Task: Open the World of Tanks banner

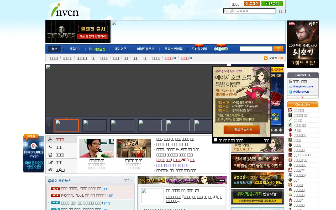Action: (78, 32)
